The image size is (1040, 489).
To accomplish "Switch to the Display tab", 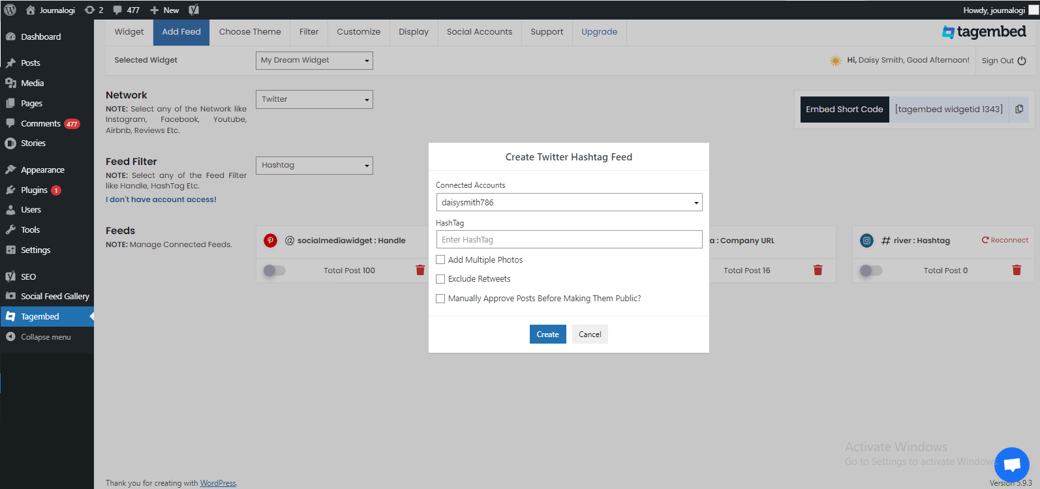I will 414,32.
